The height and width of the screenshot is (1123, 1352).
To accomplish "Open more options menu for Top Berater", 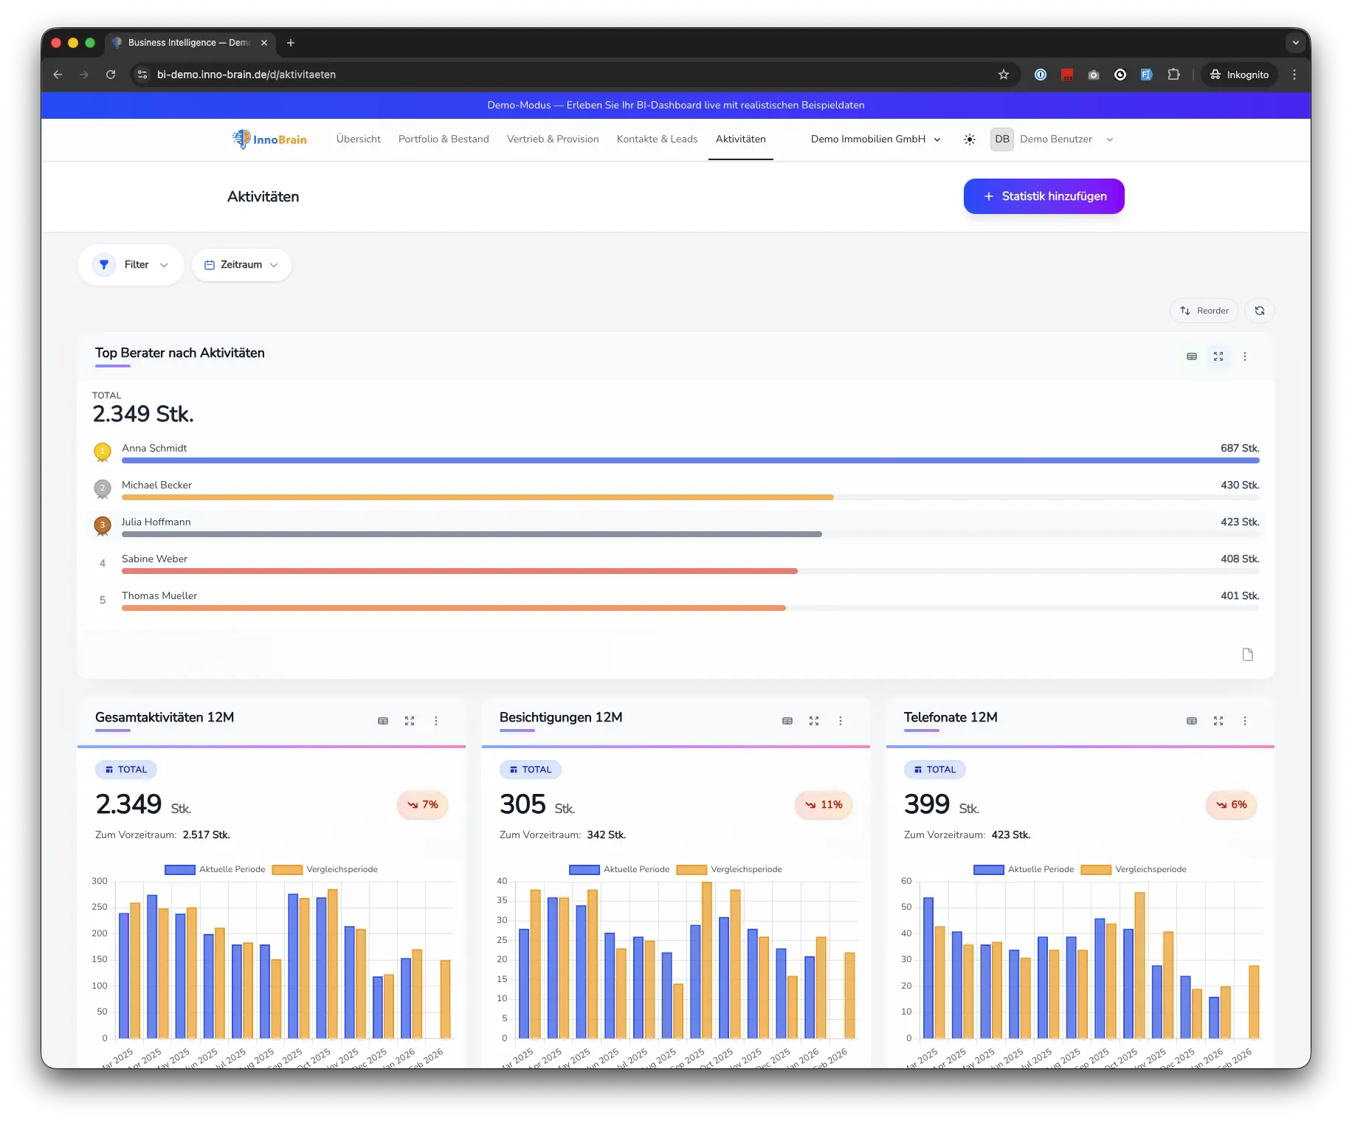I will click(1244, 356).
